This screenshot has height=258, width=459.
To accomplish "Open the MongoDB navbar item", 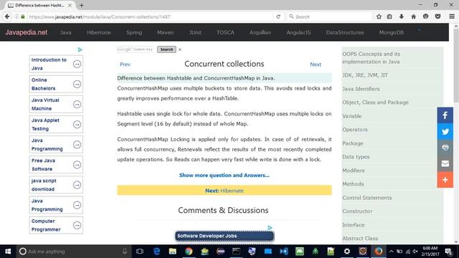I will coord(391,32).
